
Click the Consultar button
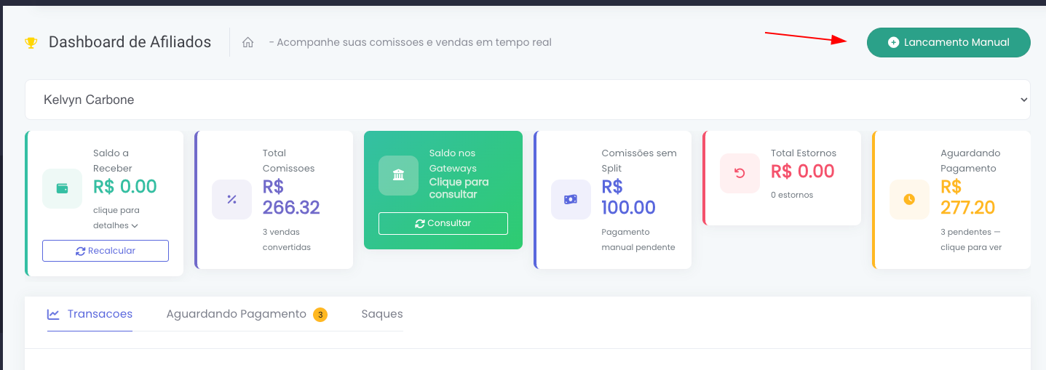tap(443, 223)
